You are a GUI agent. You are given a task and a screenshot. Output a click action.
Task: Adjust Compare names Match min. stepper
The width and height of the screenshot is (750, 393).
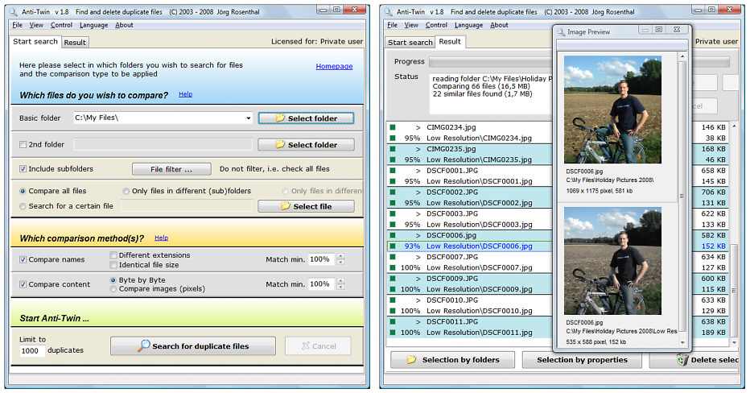click(340, 259)
